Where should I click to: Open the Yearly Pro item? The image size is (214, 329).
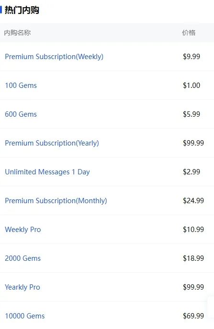pyautogui.click(x=23, y=287)
